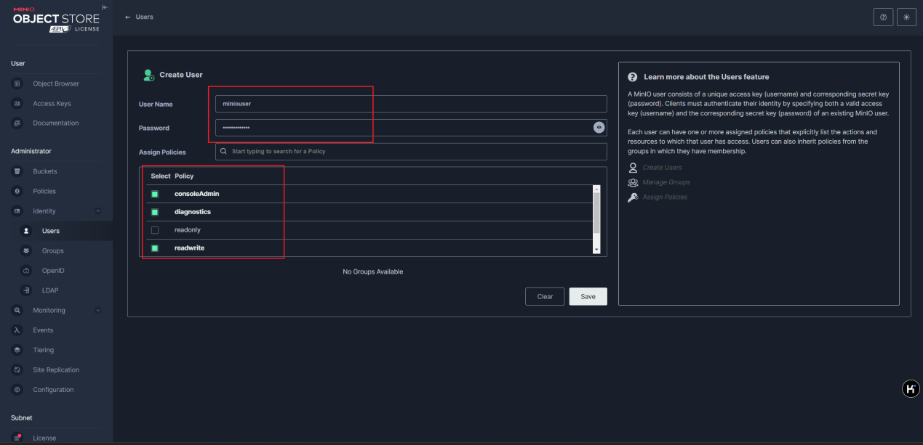This screenshot has height=445, width=923.
Task: Click the search icon in policy field
Action: coord(224,151)
